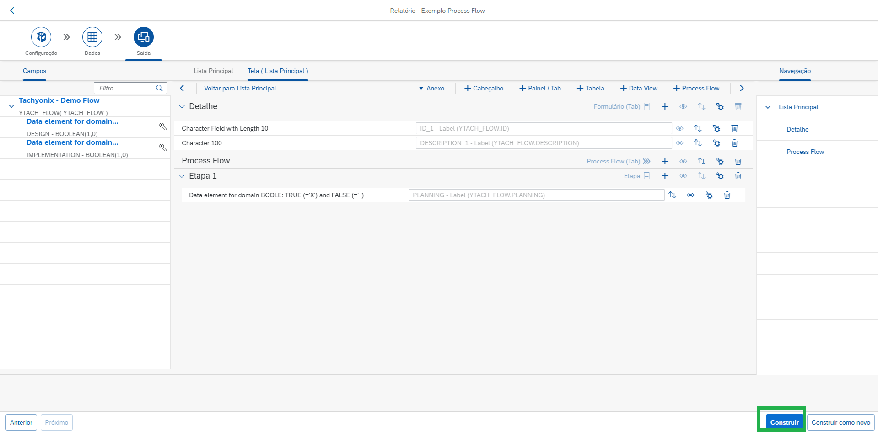This screenshot has height=432, width=878.
Task: Click key icon for DESIGN field
Action: [x=163, y=126]
